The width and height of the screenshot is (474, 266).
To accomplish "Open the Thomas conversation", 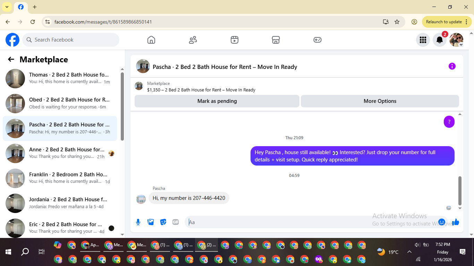I will pyautogui.click(x=60, y=79).
